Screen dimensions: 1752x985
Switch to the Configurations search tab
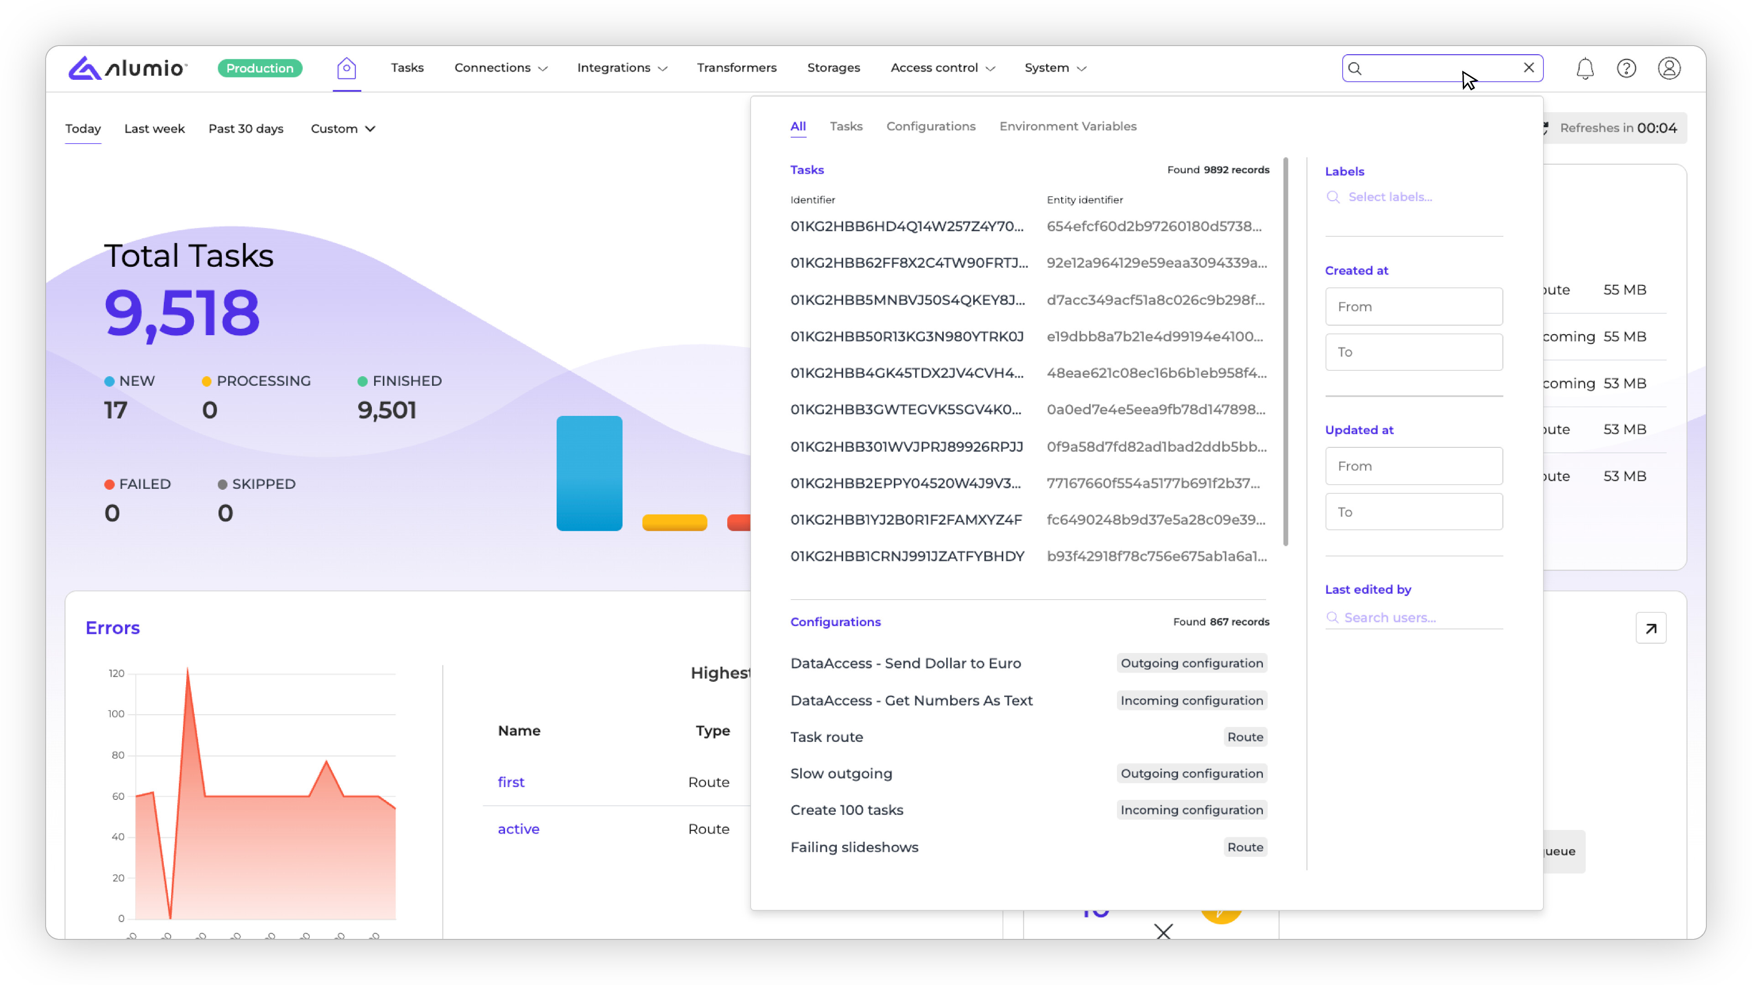tap(930, 126)
